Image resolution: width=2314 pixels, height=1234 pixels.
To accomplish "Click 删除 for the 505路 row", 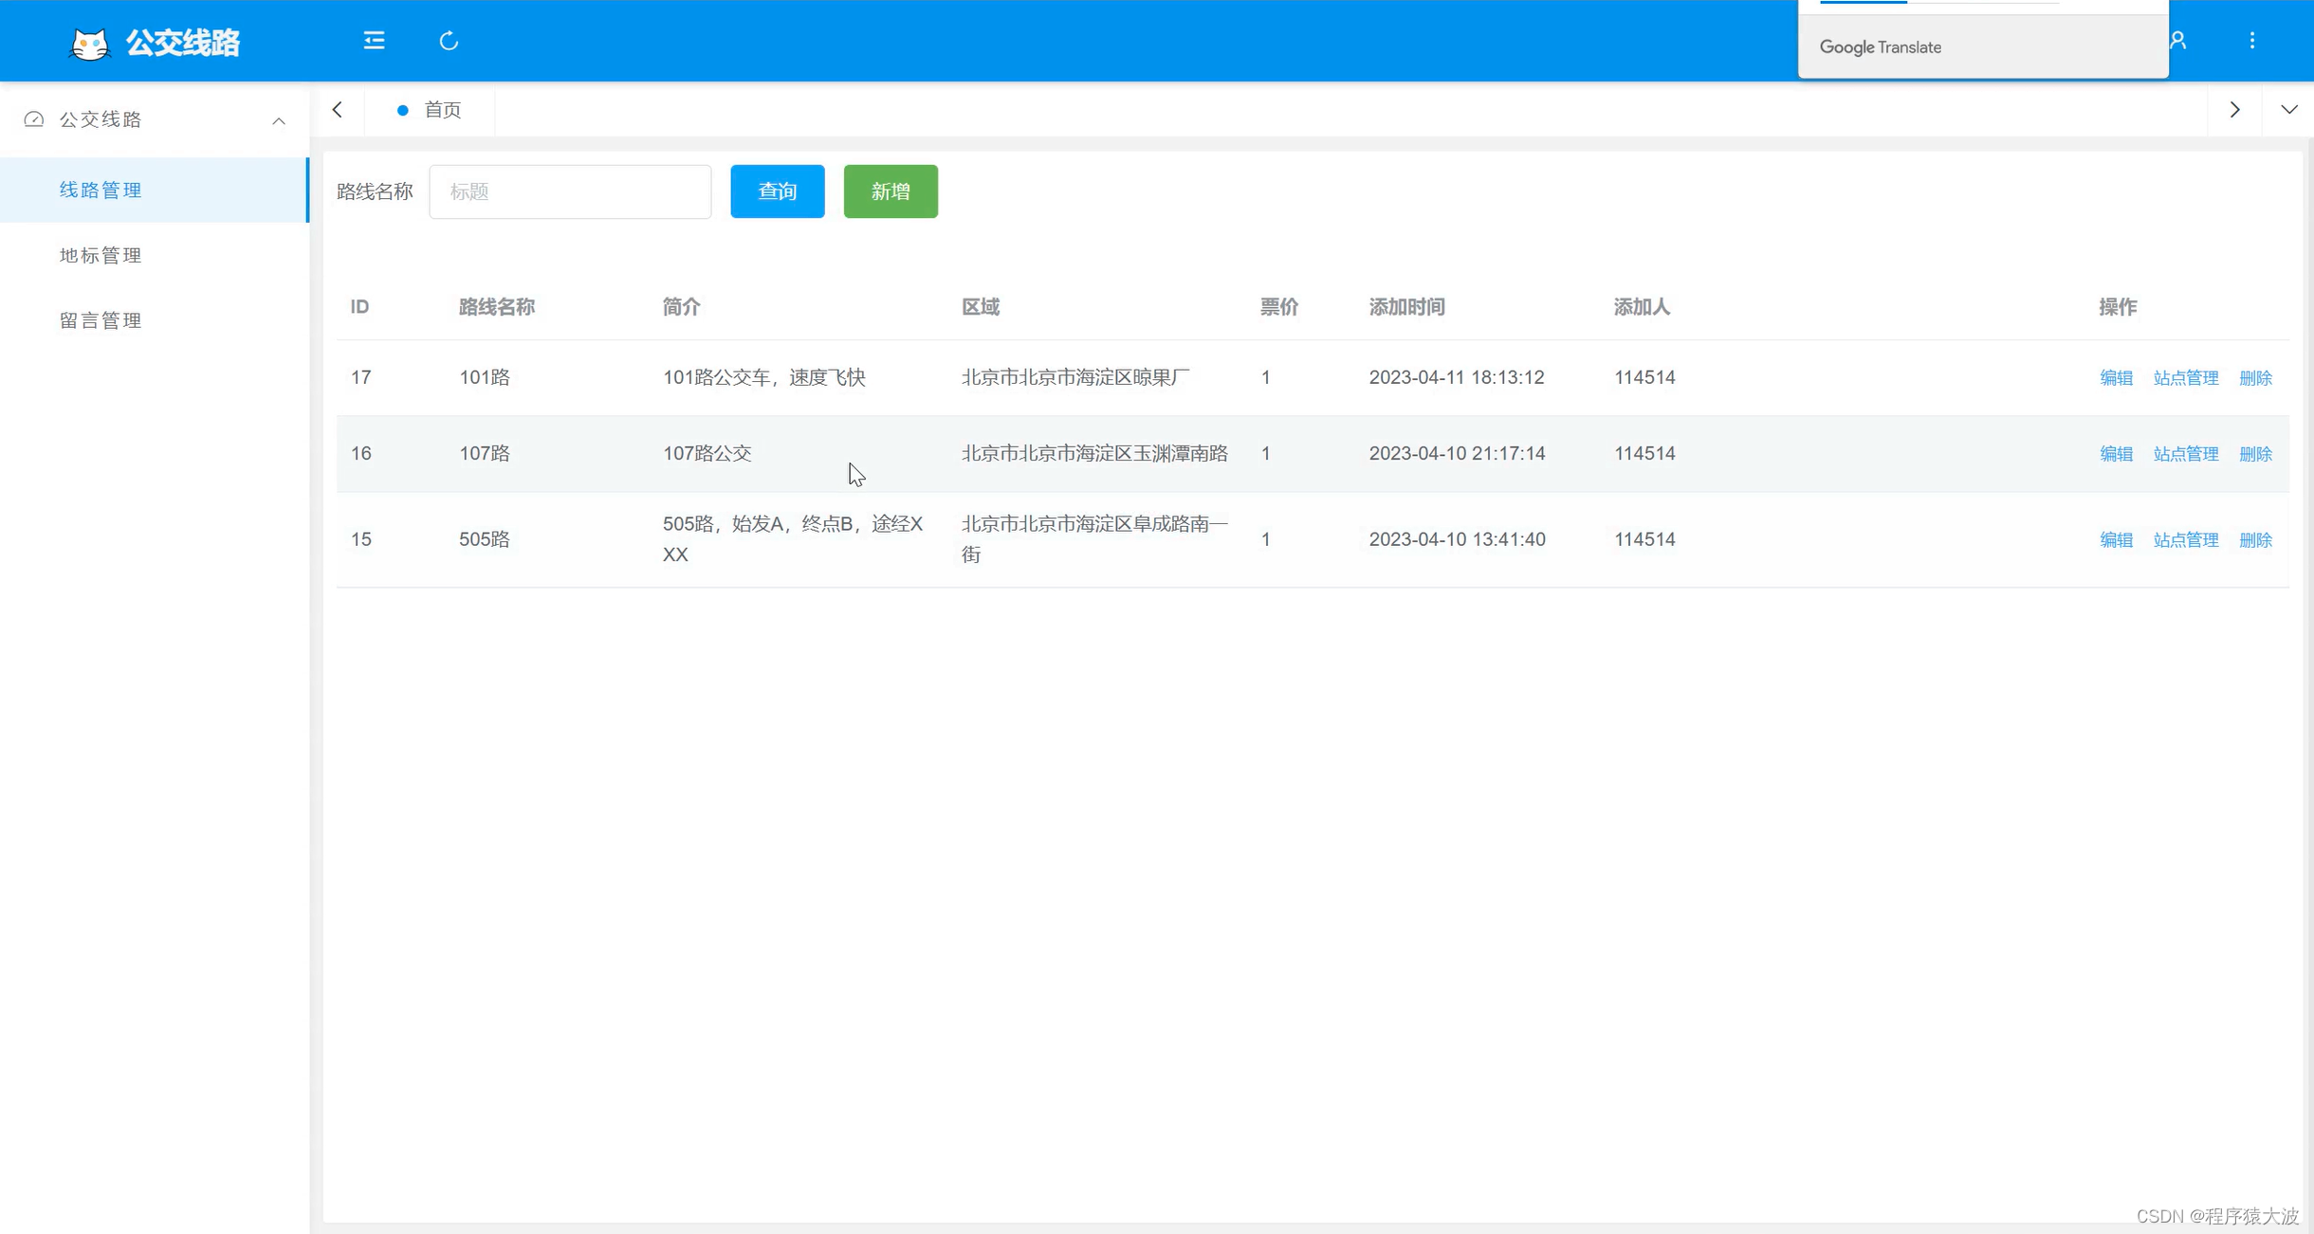I will coord(2254,540).
